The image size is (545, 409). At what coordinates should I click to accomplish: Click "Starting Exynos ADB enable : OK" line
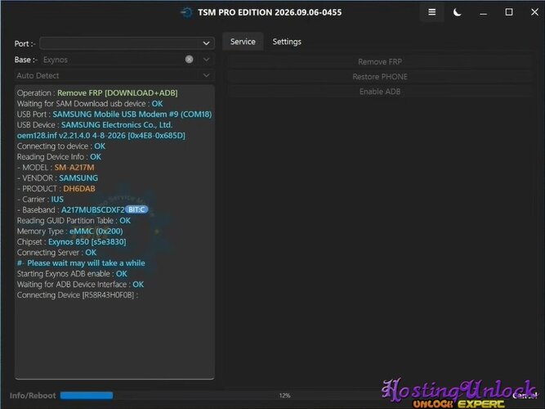tap(72, 274)
